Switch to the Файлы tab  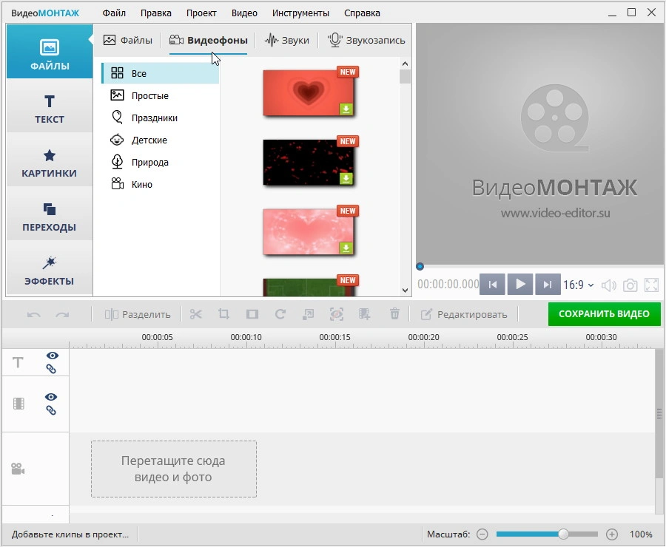pos(127,41)
